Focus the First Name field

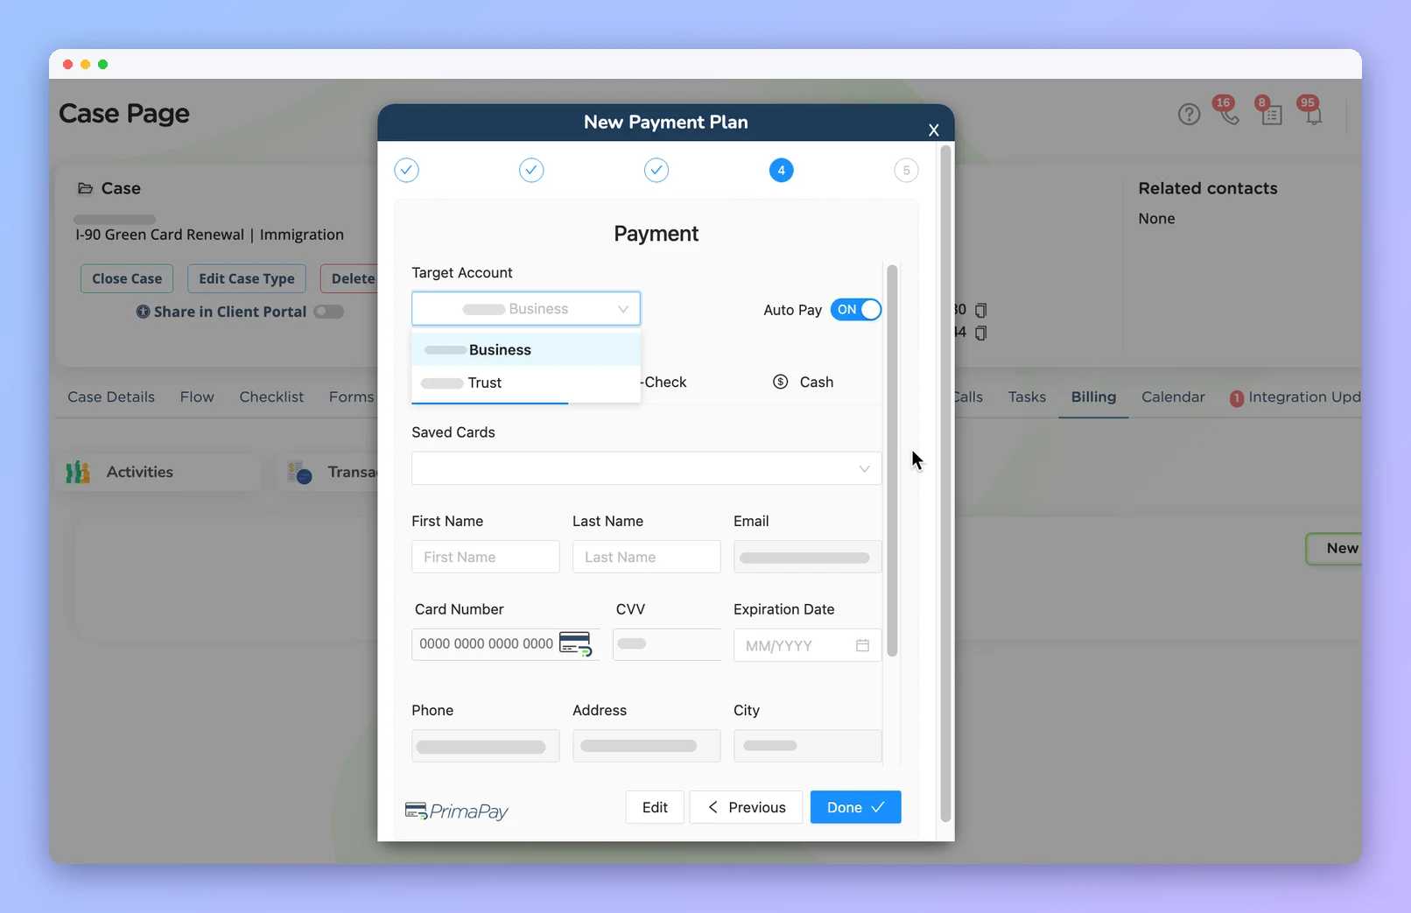tap(486, 557)
